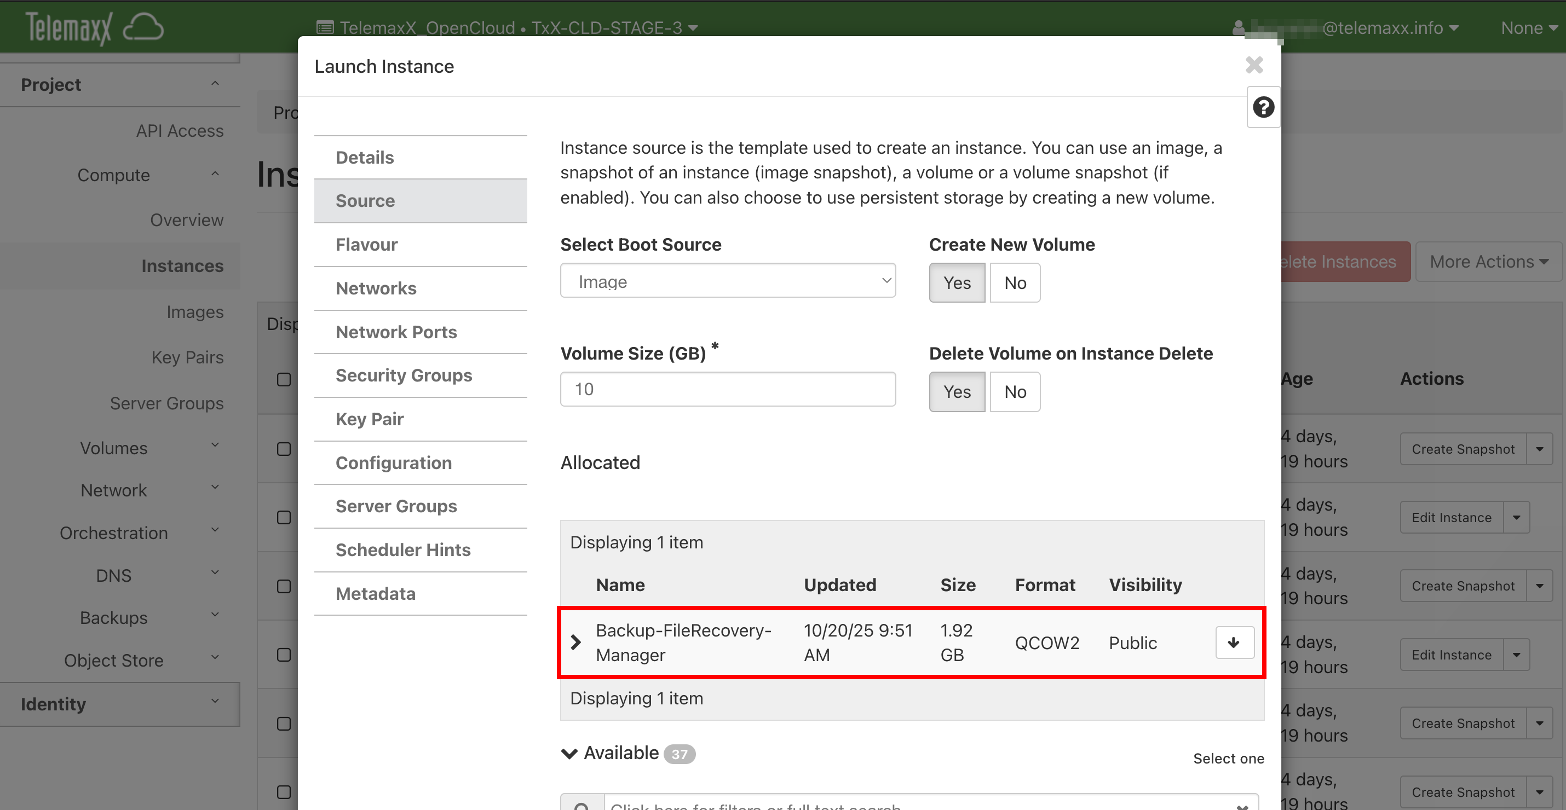Click into the Volume Size input field
Image resolution: width=1566 pixels, height=810 pixels.
point(727,390)
